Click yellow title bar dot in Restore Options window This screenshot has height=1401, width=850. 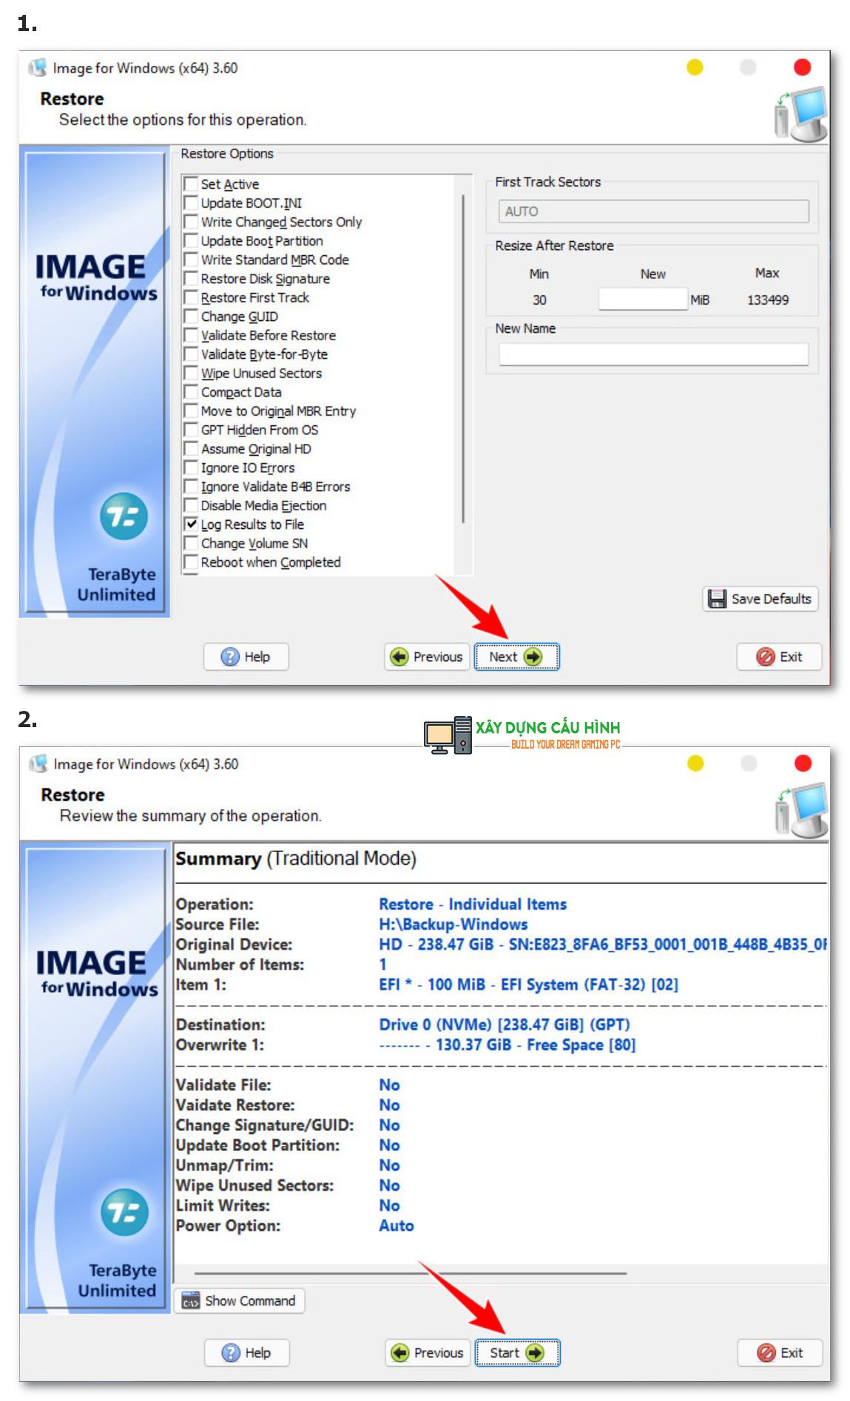(695, 67)
